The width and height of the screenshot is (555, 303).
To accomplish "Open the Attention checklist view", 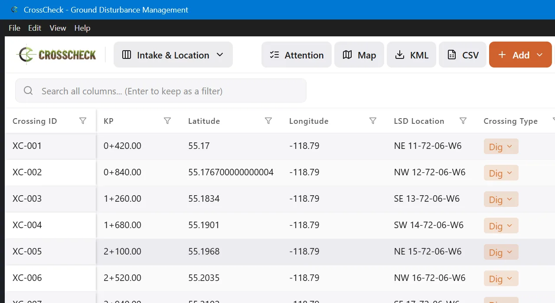I will (297, 55).
